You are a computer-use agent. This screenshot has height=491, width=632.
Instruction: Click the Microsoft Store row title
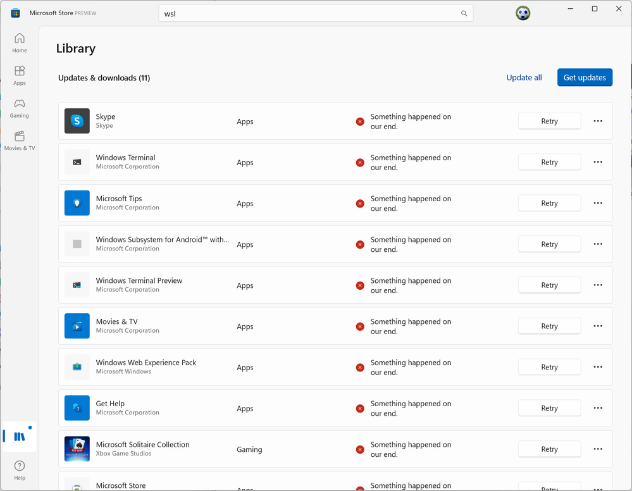point(120,485)
